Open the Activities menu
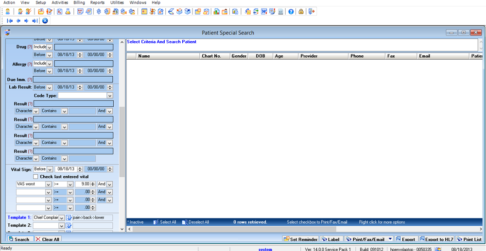Screen dimensions: 486x251 pos(60,2)
